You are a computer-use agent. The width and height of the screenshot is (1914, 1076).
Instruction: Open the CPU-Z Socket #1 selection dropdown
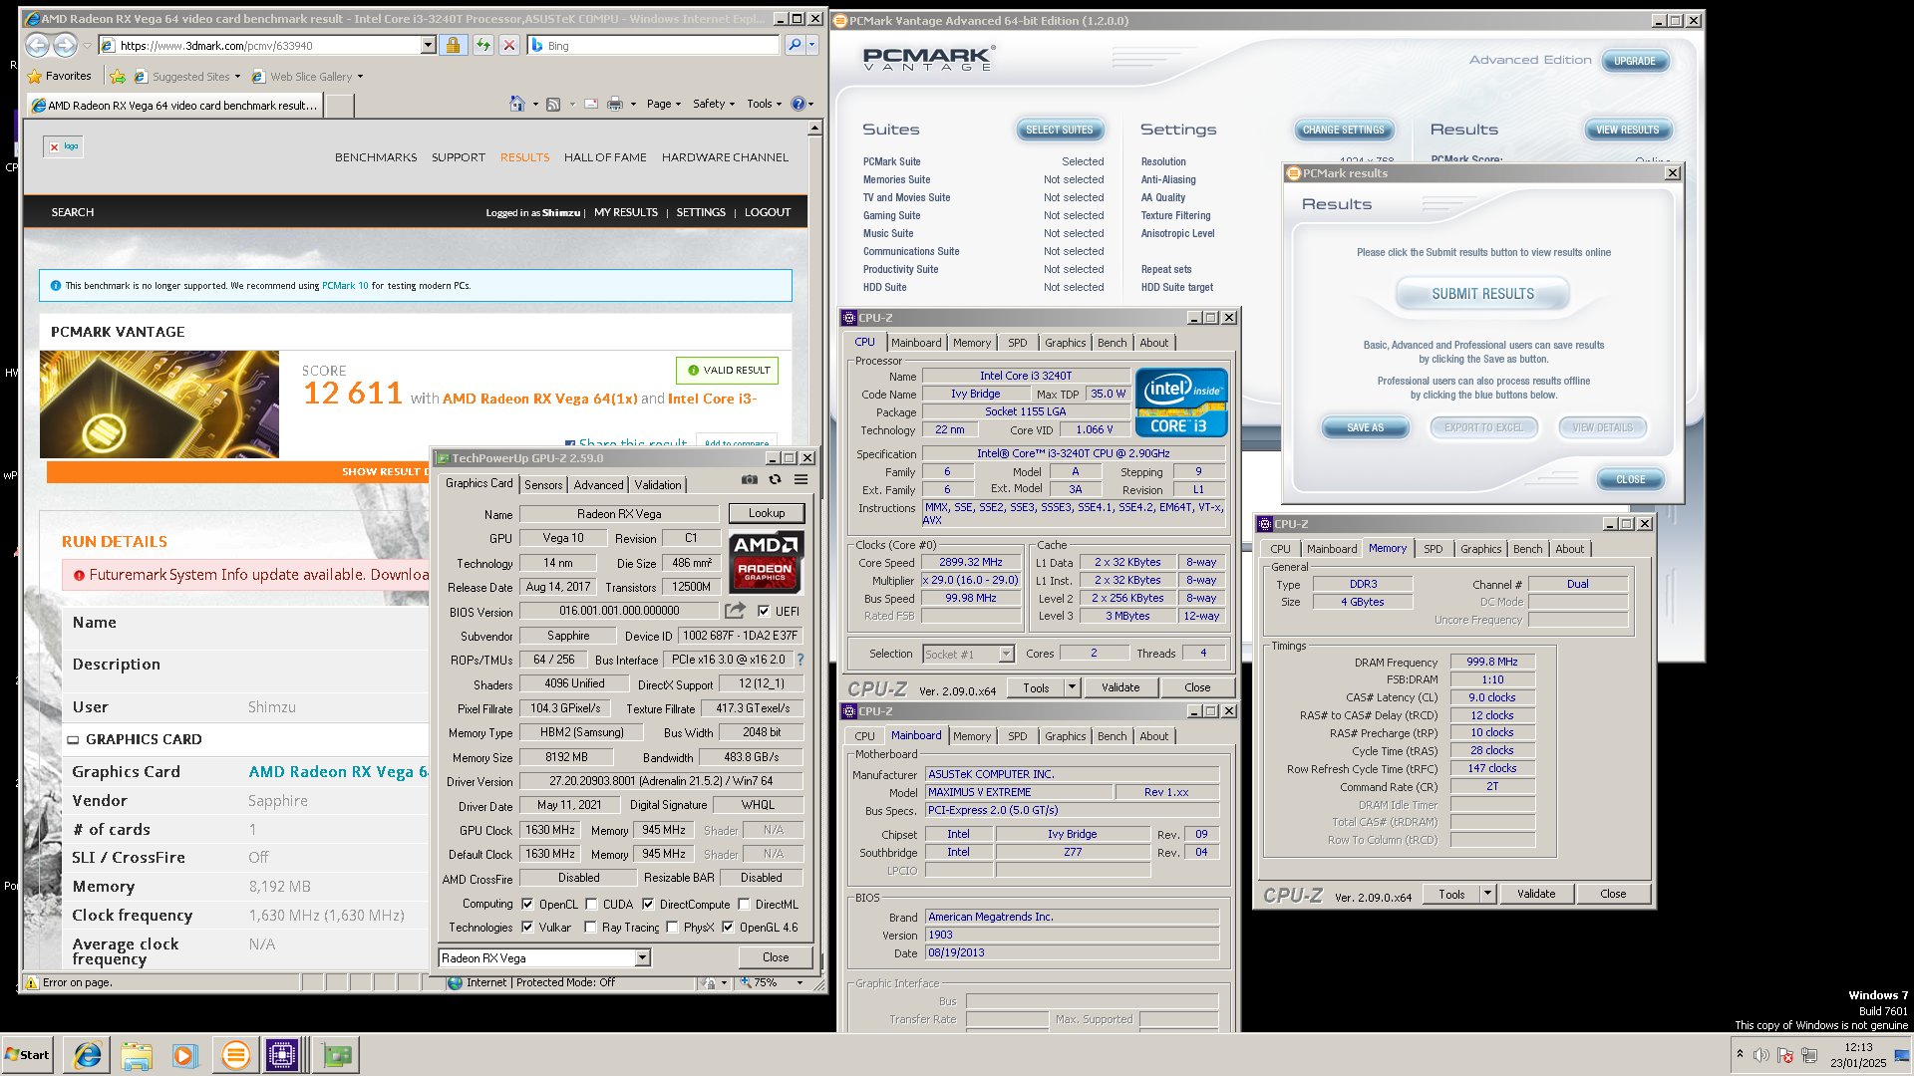[x=1006, y=654]
